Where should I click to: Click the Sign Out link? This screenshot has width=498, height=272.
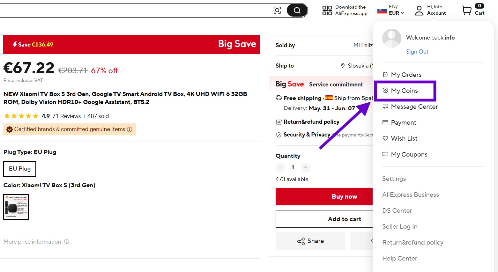[417, 52]
